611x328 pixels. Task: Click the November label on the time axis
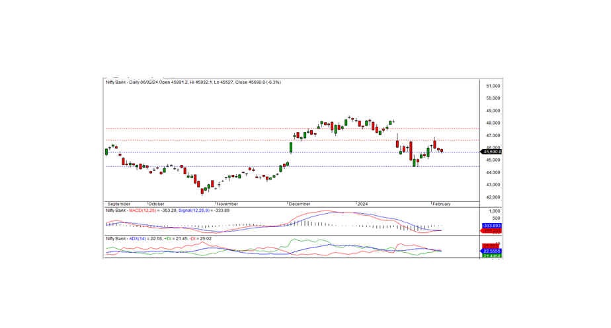click(227, 204)
